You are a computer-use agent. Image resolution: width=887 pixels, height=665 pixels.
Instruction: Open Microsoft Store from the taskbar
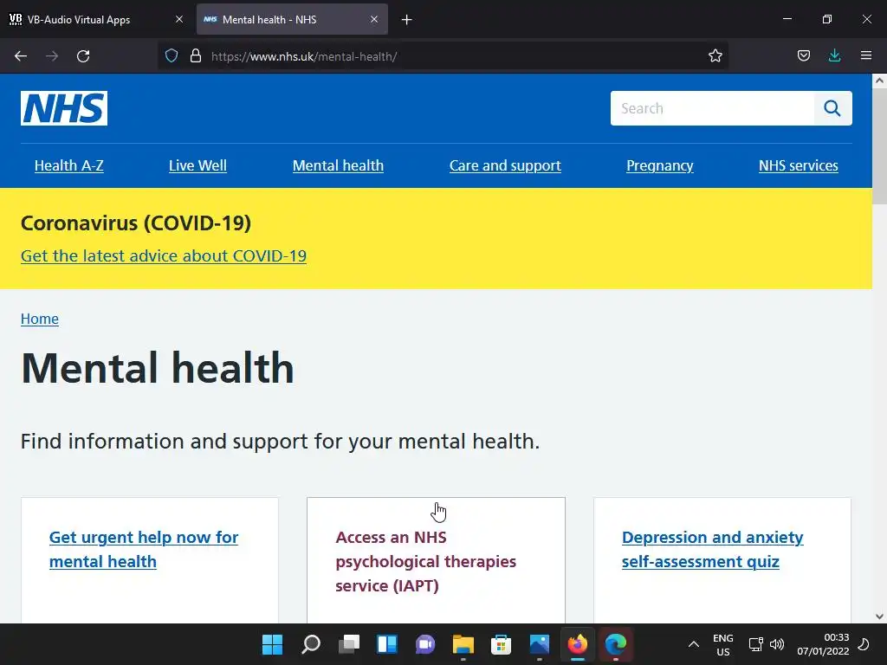coord(502,644)
